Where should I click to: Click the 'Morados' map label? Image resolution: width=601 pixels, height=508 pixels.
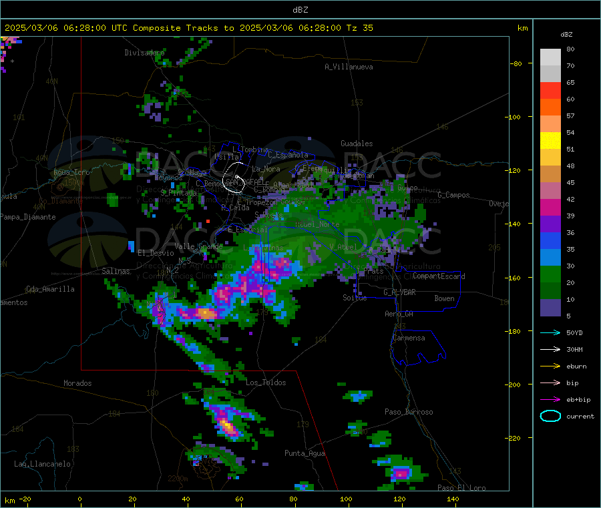[x=78, y=383]
